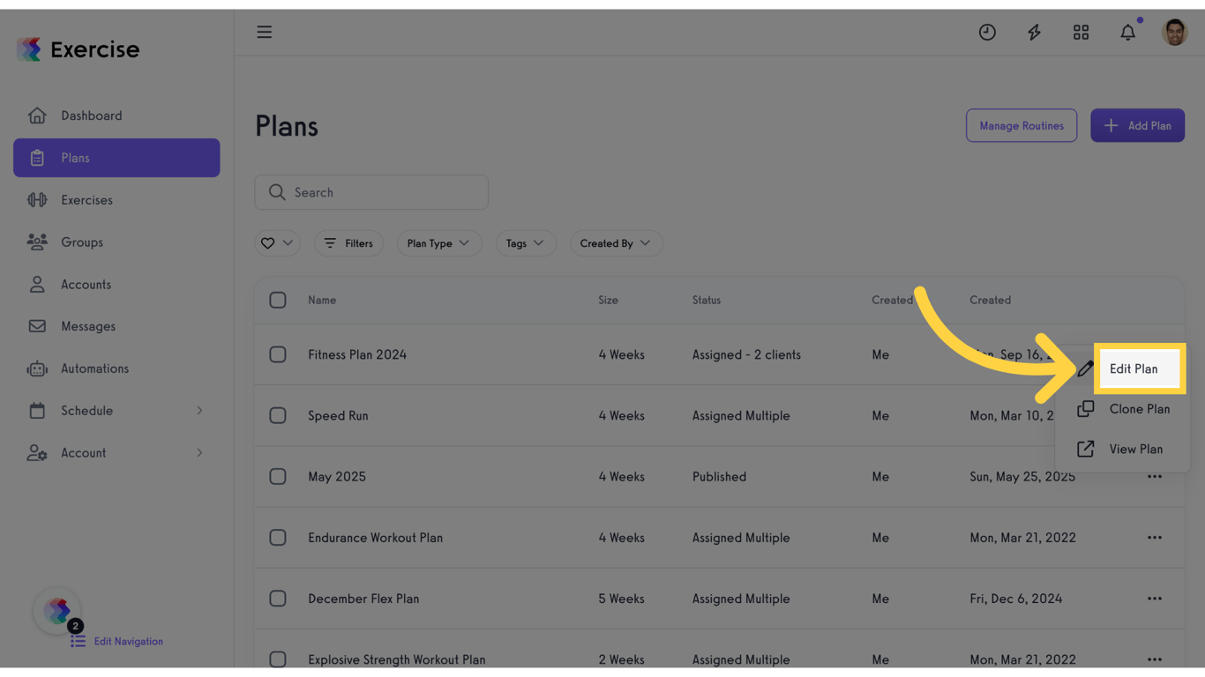Click the activity history clock icon
The width and height of the screenshot is (1205, 677).
[987, 32]
